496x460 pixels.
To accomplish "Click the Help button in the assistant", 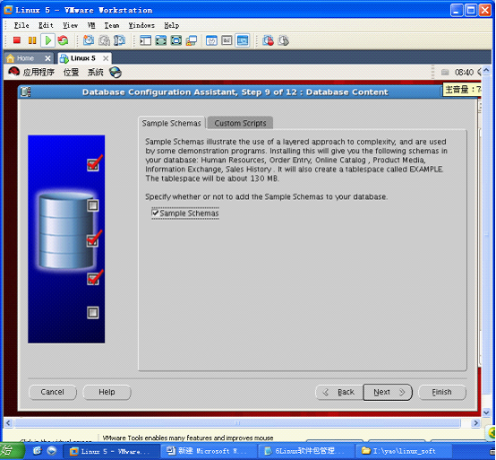I will pos(107,392).
